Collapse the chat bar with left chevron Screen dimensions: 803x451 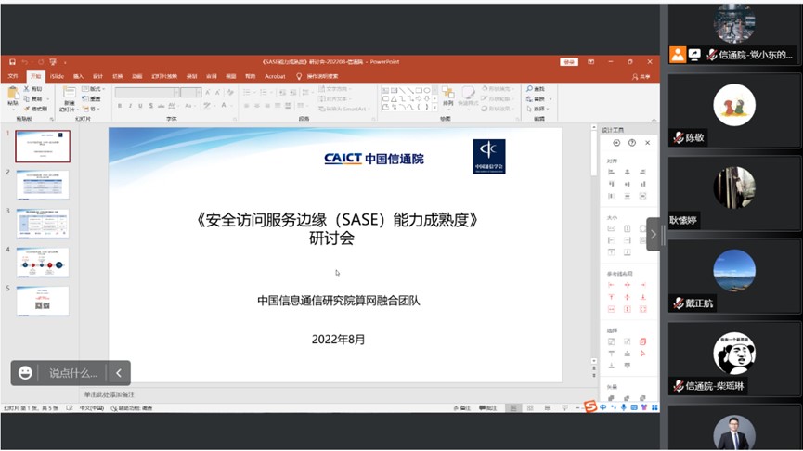click(118, 373)
